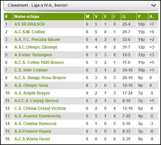Screen dimensions: 161x145
Task: Open A.C.S. Coltea 1920 Brasov link
Action: click(39, 63)
